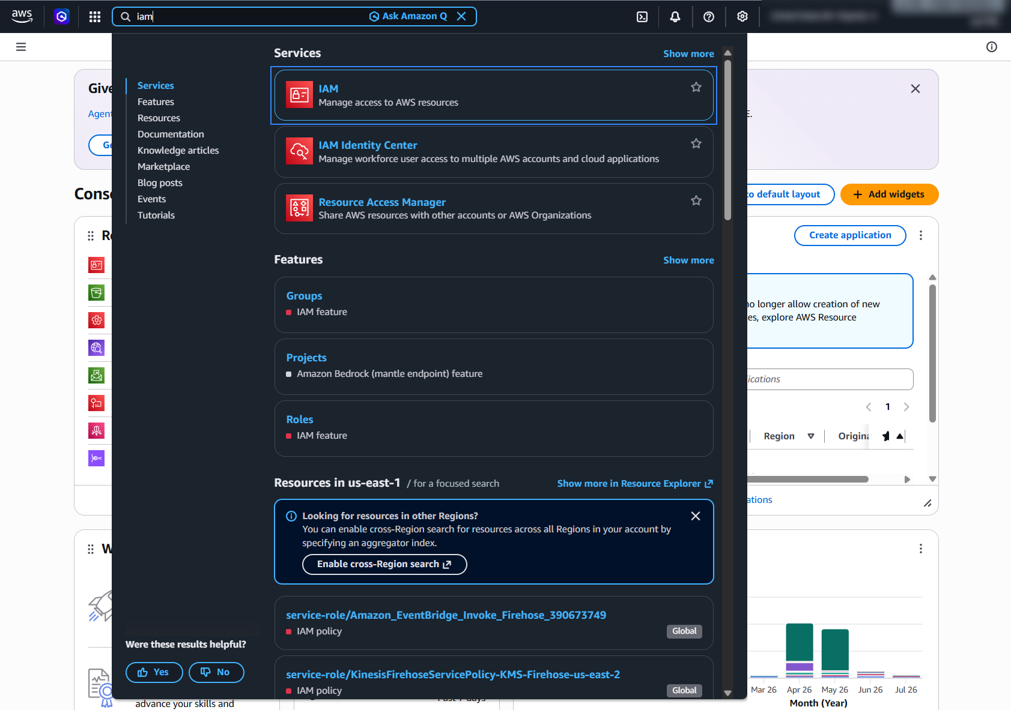Open the settings gear in top bar
The width and height of the screenshot is (1011, 710).
click(742, 17)
